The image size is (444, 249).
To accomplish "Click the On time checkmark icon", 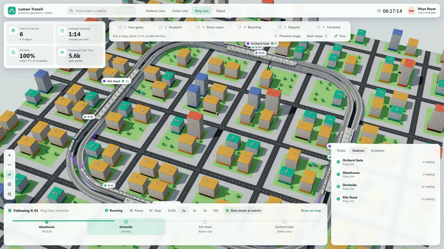I will [x=13, y=52].
